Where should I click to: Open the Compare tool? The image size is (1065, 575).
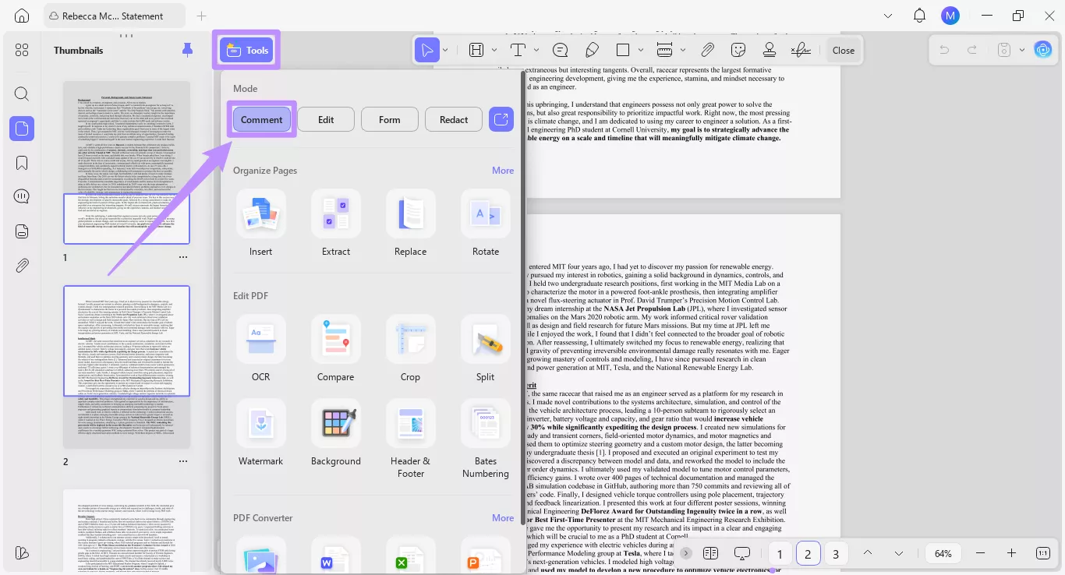click(x=336, y=339)
